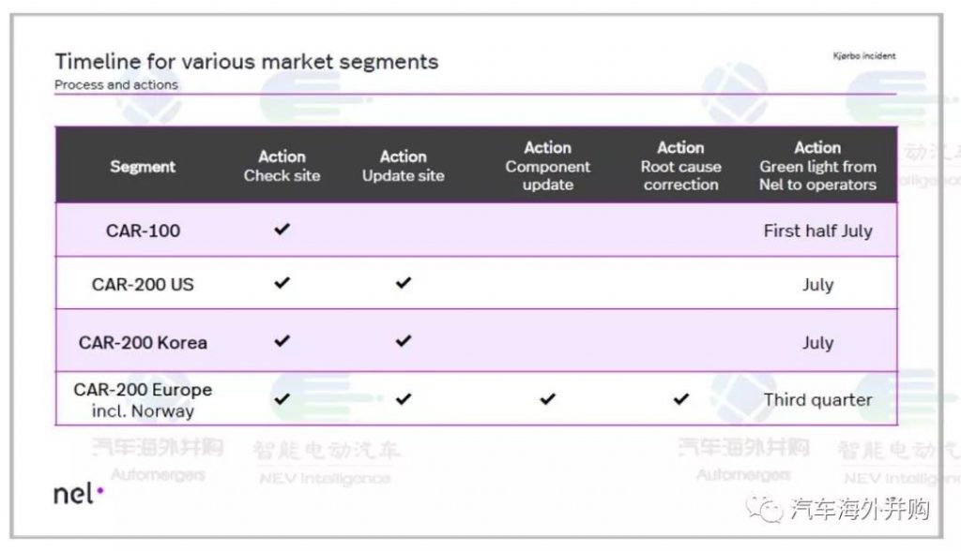Click the Kjørbo incident label

(863, 56)
